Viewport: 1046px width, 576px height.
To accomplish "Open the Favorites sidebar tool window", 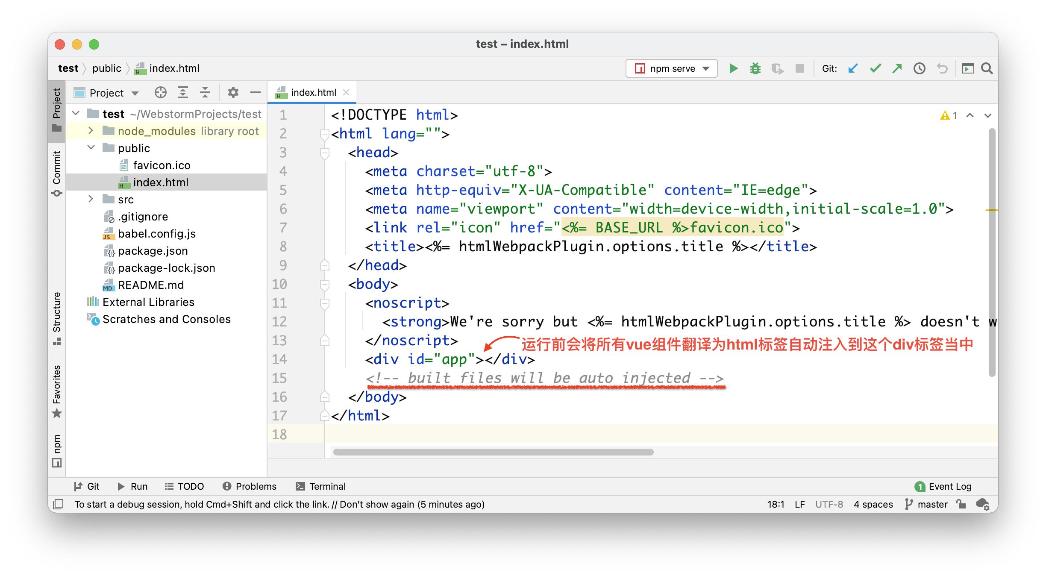I will pos(57,391).
